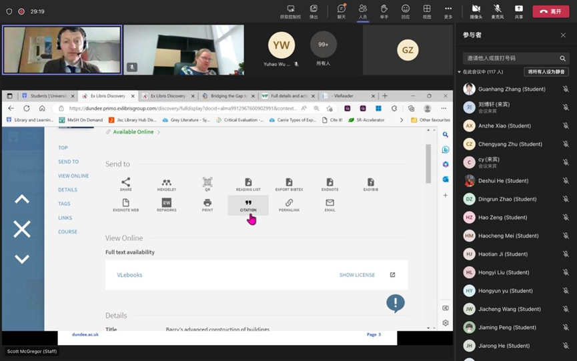The height and width of the screenshot is (361, 577).
Task: Expand the Available Online chevron
Action: tap(159, 132)
